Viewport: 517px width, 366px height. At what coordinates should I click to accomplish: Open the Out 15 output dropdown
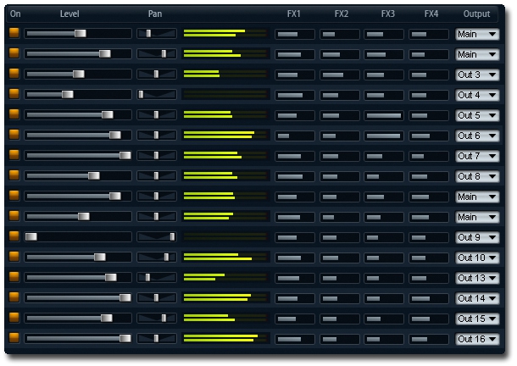point(477,319)
